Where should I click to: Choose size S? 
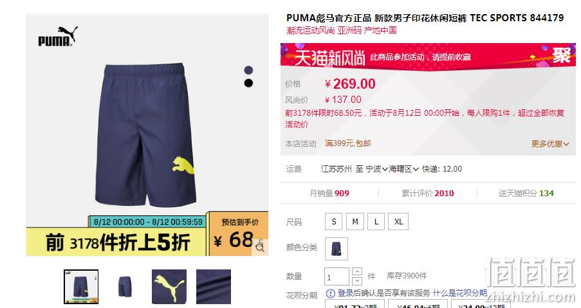[334, 221]
